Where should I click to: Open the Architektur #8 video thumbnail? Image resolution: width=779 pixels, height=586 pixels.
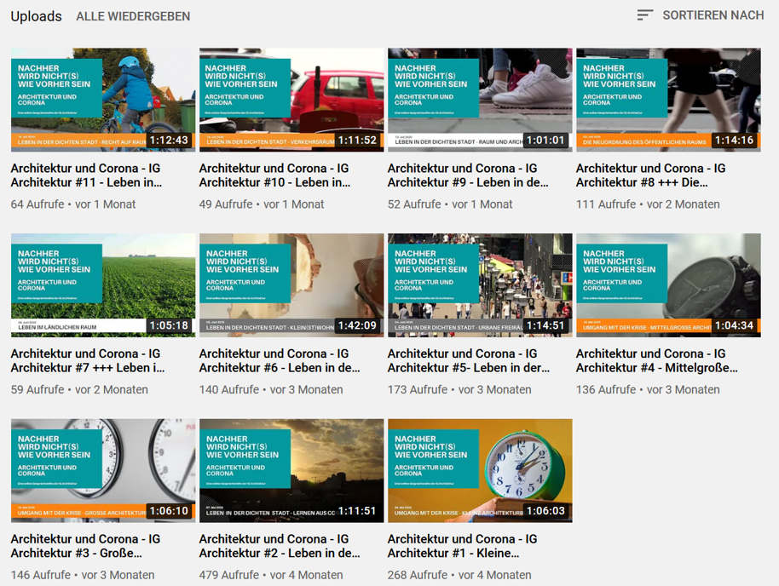(x=668, y=100)
